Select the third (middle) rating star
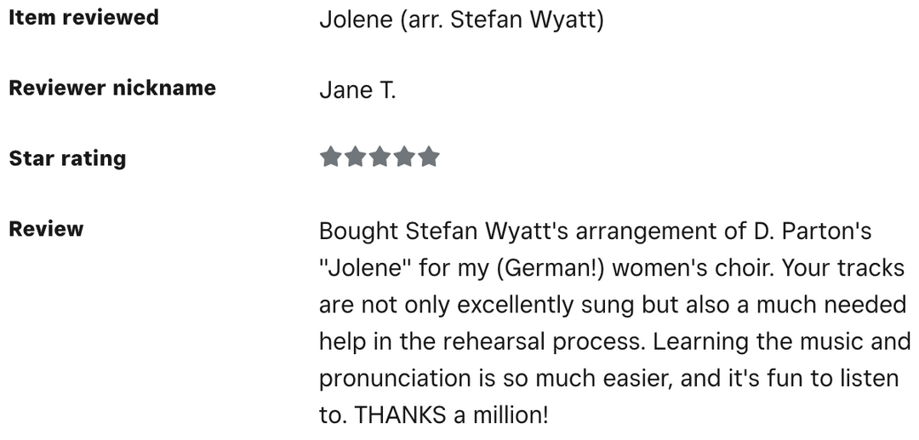The width and height of the screenshot is (919, 440). 380,157
